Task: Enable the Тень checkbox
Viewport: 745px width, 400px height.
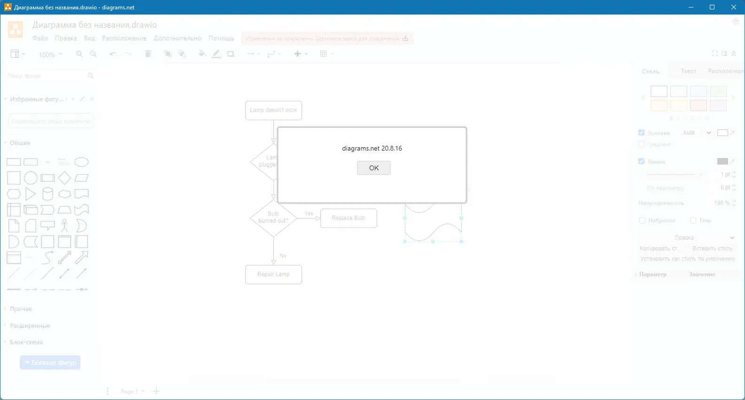Action: [693, 220]
